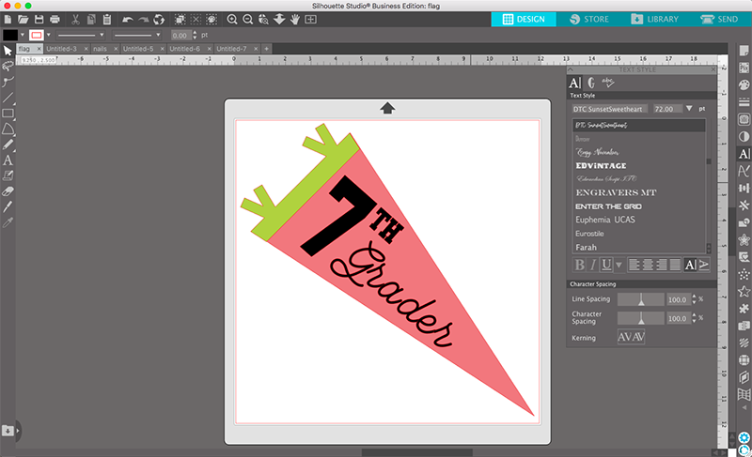Choose the ENGRAVERS MT font
752x457 pixels.
click(x=617, y=192)
